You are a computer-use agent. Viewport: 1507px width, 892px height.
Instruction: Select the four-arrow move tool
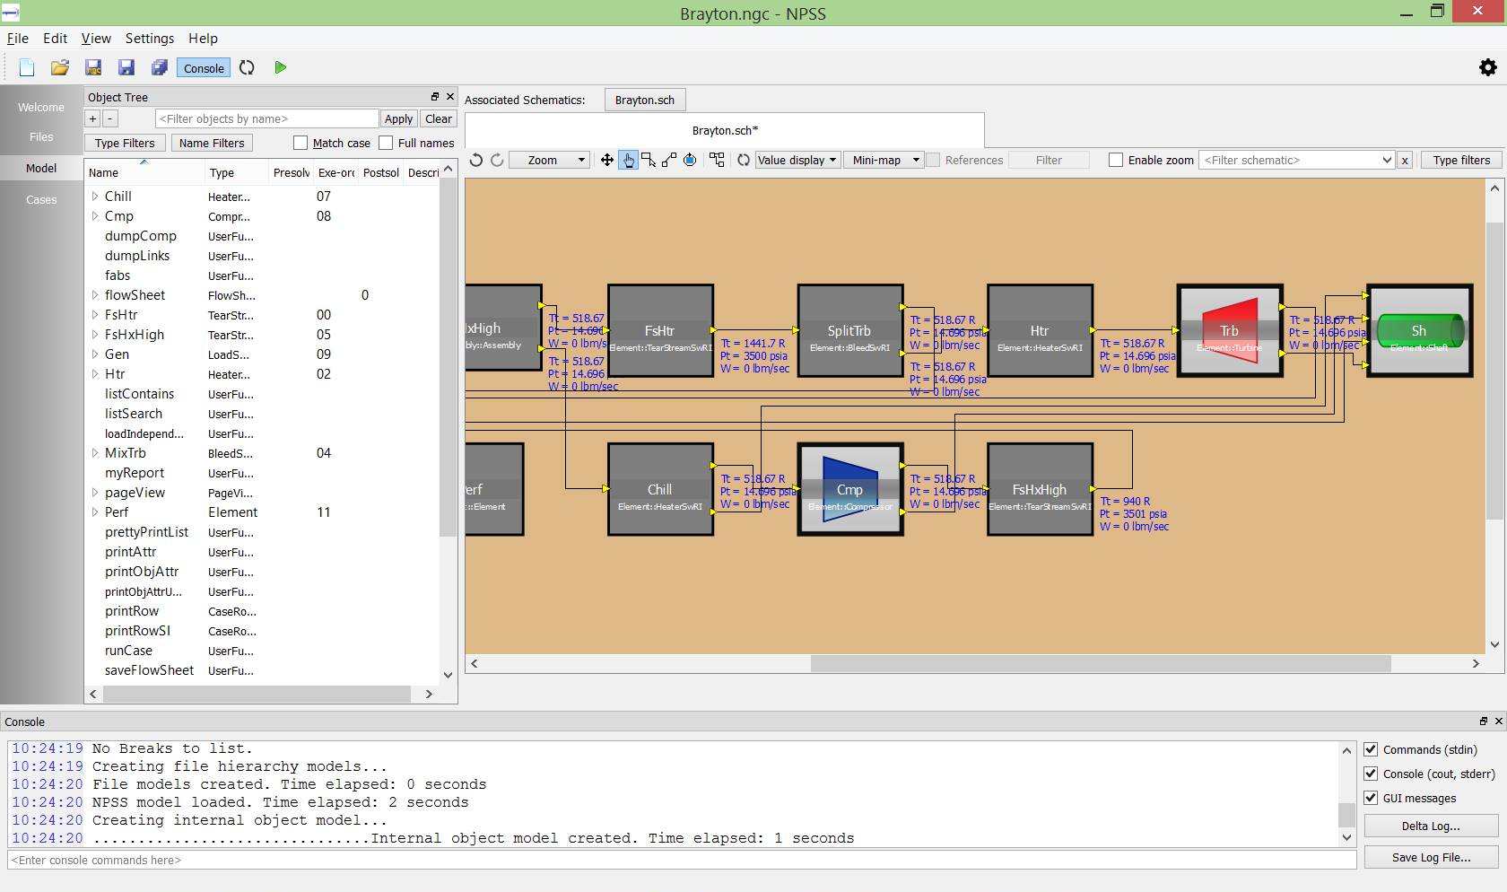(x=607, y=160)
